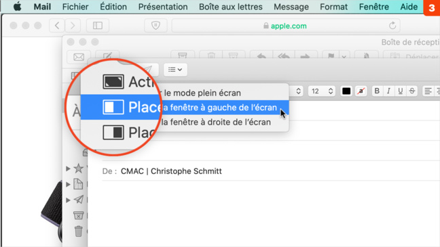Click the sender CMAC | Christophe Schmitt
440x247 pixels.
(171, 171)
